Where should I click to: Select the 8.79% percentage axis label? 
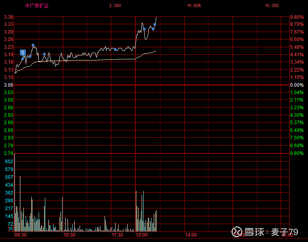pos(297,24)
